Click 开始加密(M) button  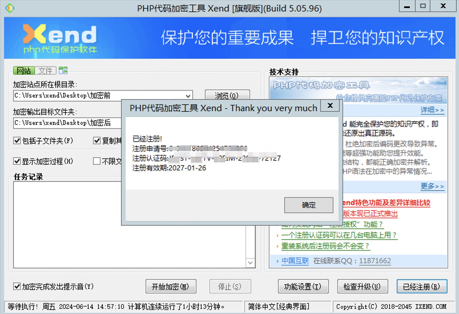coord(171,286)
